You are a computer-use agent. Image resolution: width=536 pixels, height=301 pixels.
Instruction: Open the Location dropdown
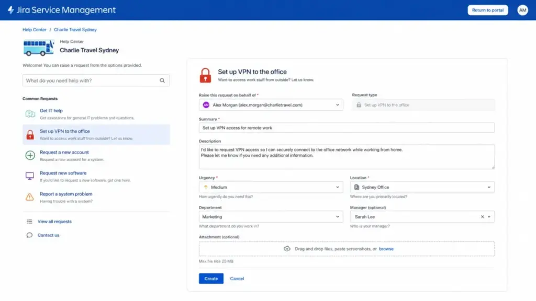pyautogui.click(x=422, y=188)
